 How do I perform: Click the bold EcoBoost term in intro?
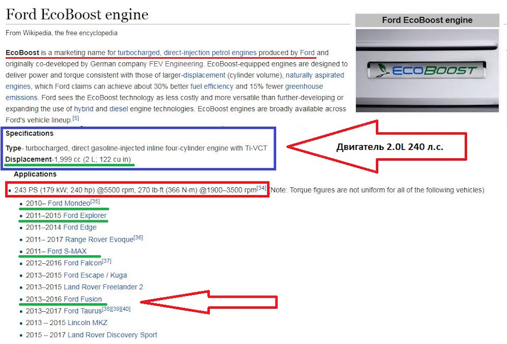(22, 53)
